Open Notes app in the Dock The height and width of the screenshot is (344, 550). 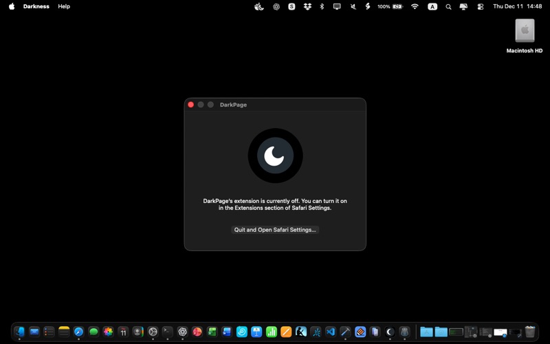point(64,332)
